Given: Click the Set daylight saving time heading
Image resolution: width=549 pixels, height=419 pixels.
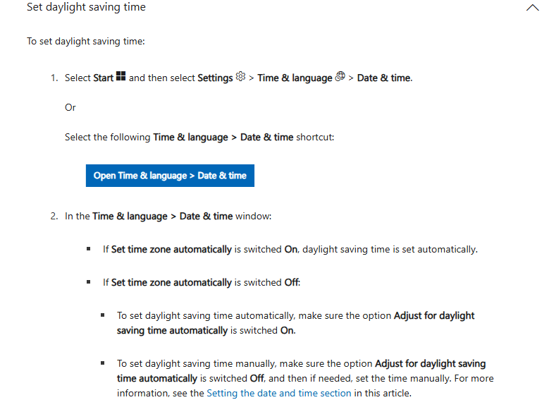Looking at the screenshot, I should (x=86, y=7).
